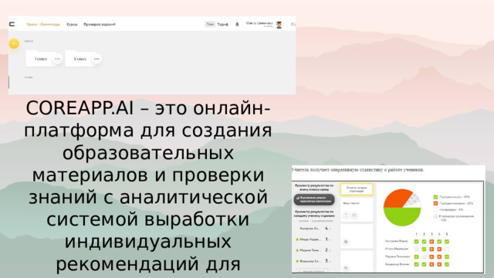Viewport: 494px width, 278px height.
Task: Click the green pie chart slice
Action: 402,217
